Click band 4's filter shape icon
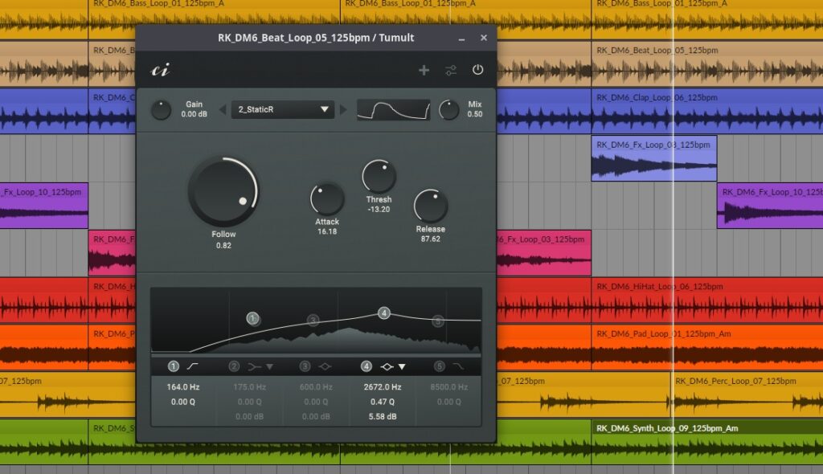823x474 pixels. click(x=387, y=366)
